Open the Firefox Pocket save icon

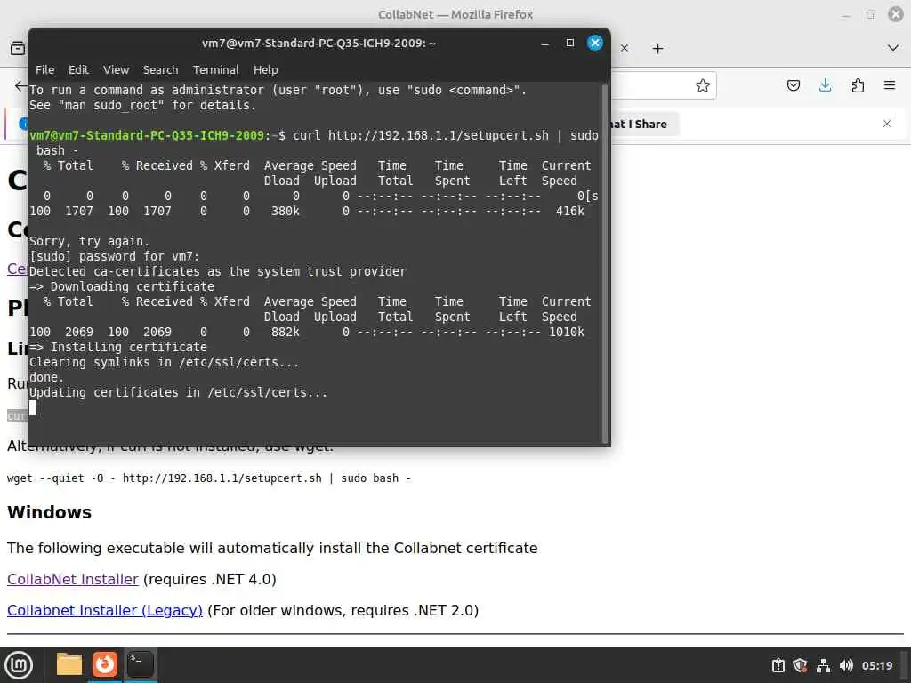(793, 86)
